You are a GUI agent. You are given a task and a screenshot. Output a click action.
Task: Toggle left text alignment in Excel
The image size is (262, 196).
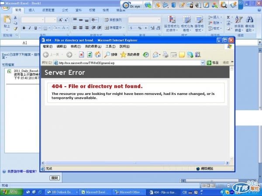[75, 28]
